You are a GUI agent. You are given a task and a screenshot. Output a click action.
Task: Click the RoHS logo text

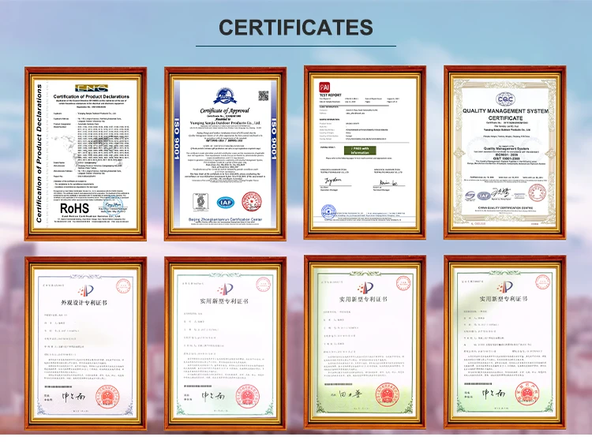(x=74, y=208)
